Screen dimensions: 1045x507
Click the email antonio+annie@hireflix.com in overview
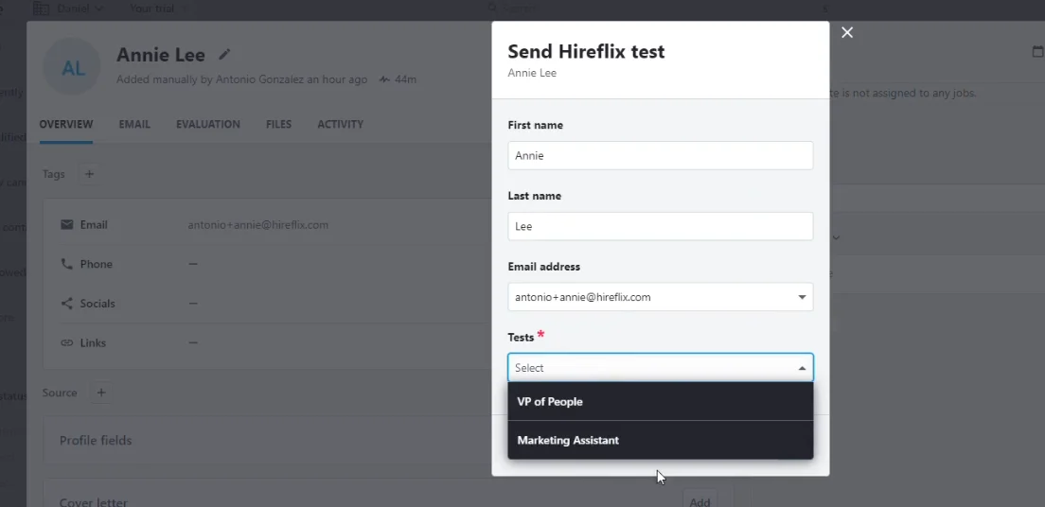point(257,225)
